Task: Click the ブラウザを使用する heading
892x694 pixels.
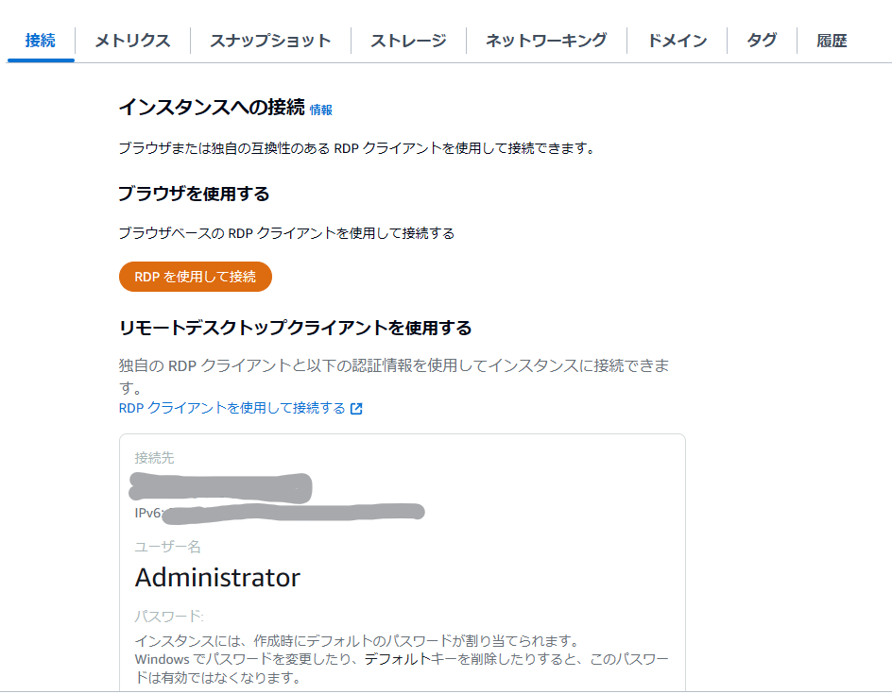Action: [194, 194]
